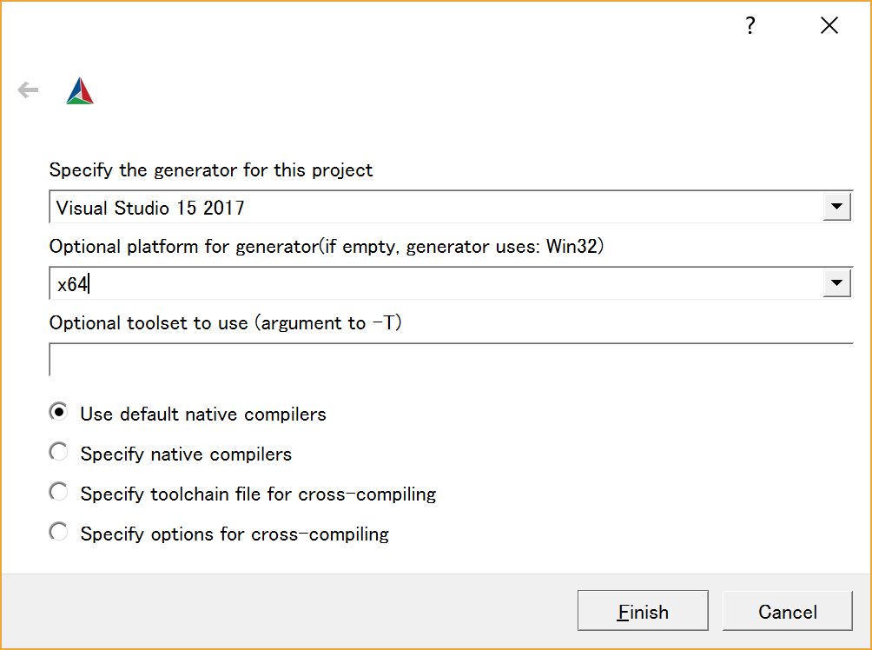Cancel the generator setup dialog
Viewport: 872px width, 650px height.
coord(788,611)
